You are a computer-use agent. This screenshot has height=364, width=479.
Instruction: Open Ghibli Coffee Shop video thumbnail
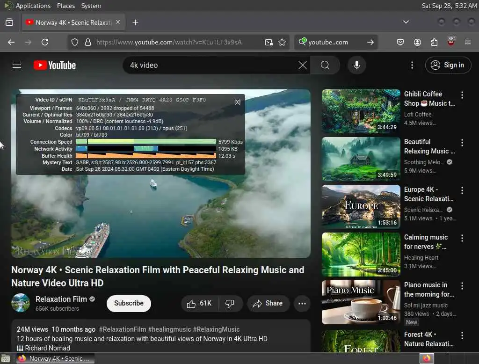pos(361,111)
